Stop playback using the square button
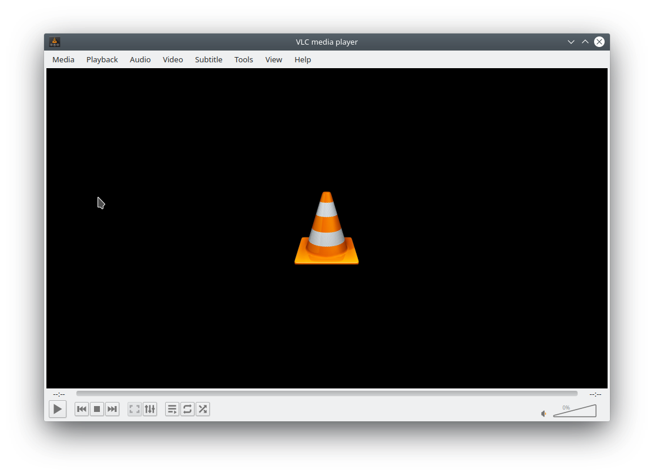 coord(97,409)
